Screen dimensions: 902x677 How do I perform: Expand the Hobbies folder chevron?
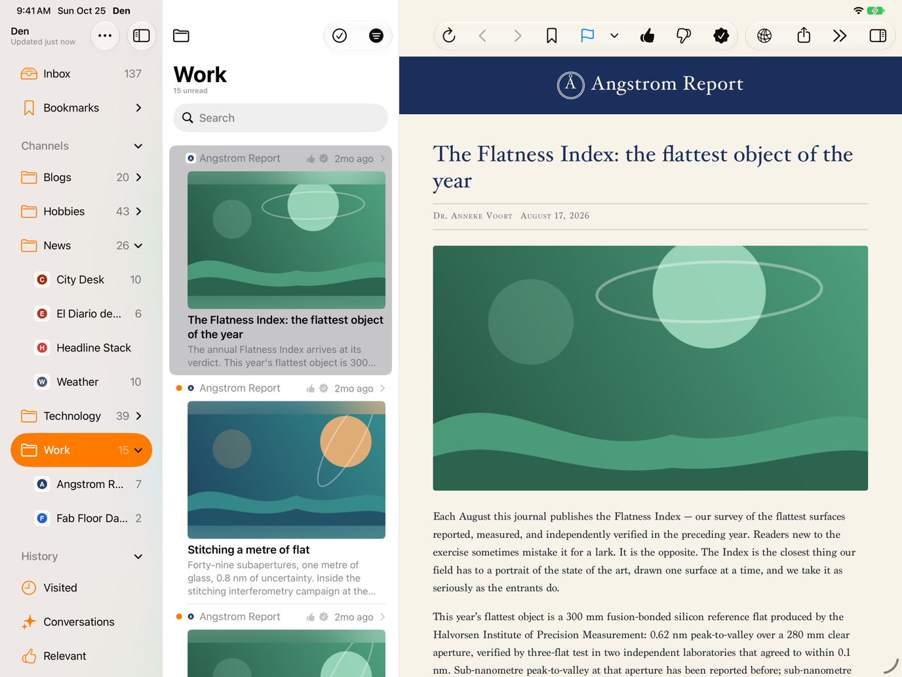(x=138, y=211)
